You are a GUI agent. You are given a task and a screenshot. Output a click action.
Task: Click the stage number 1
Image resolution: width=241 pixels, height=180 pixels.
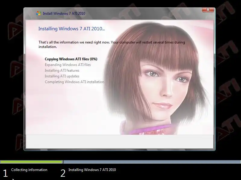(5, 173)
